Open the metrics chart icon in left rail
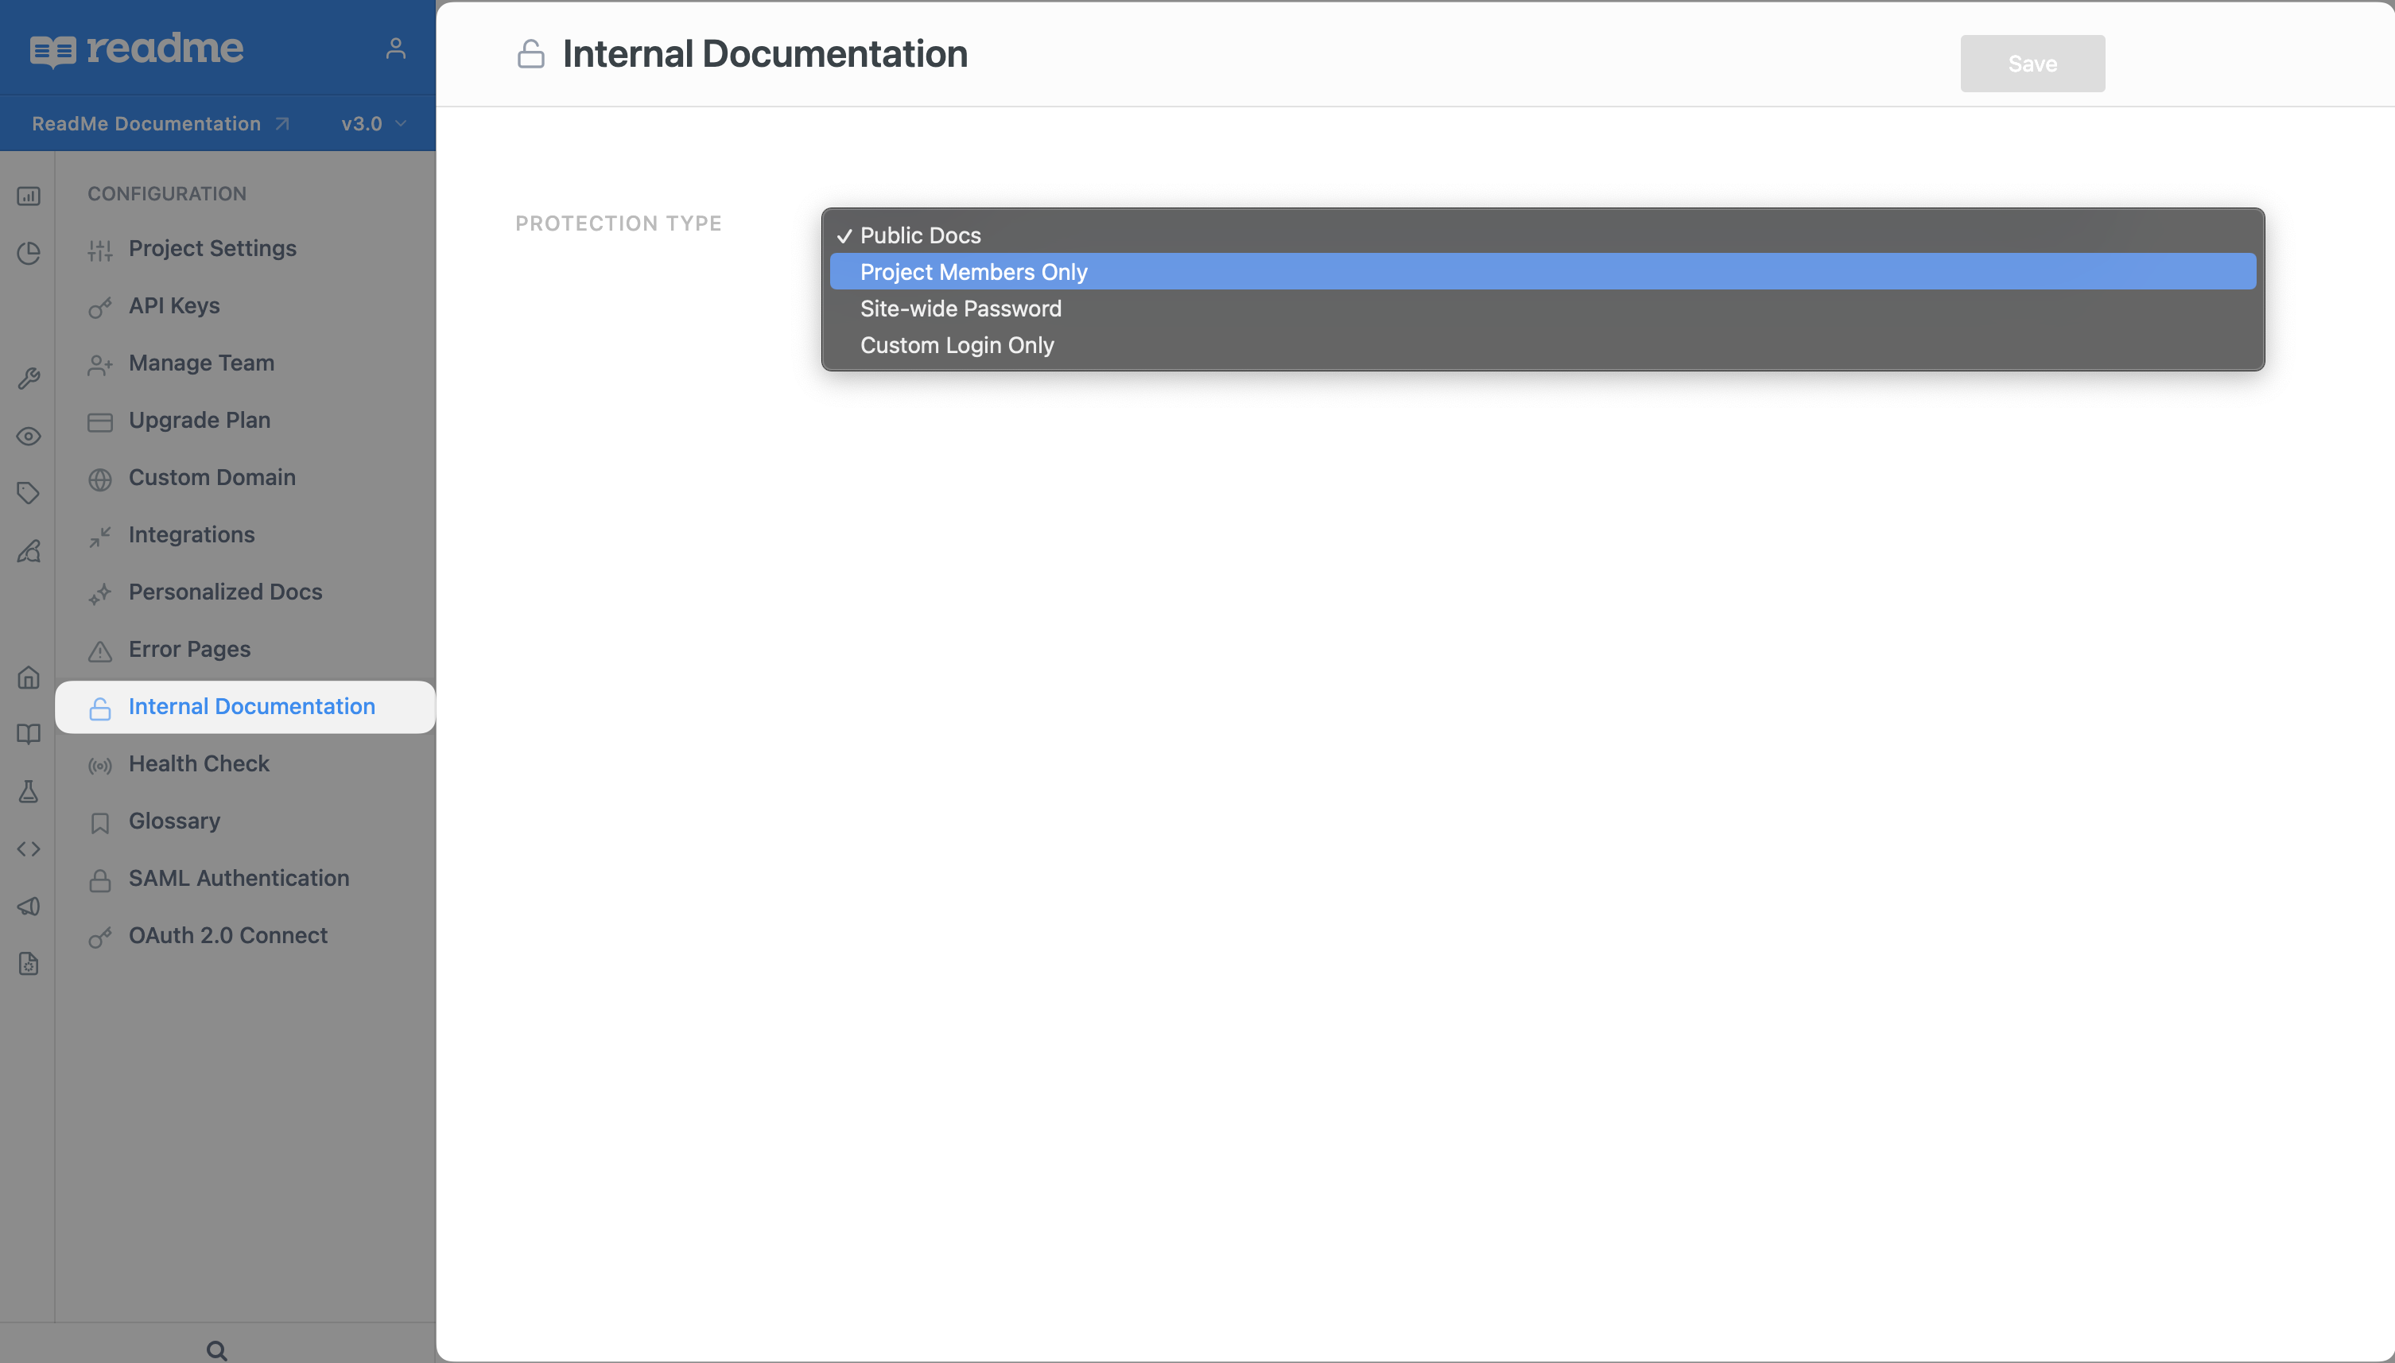The height and width of the screenshot is (1363, 2395). click(28, 196)
